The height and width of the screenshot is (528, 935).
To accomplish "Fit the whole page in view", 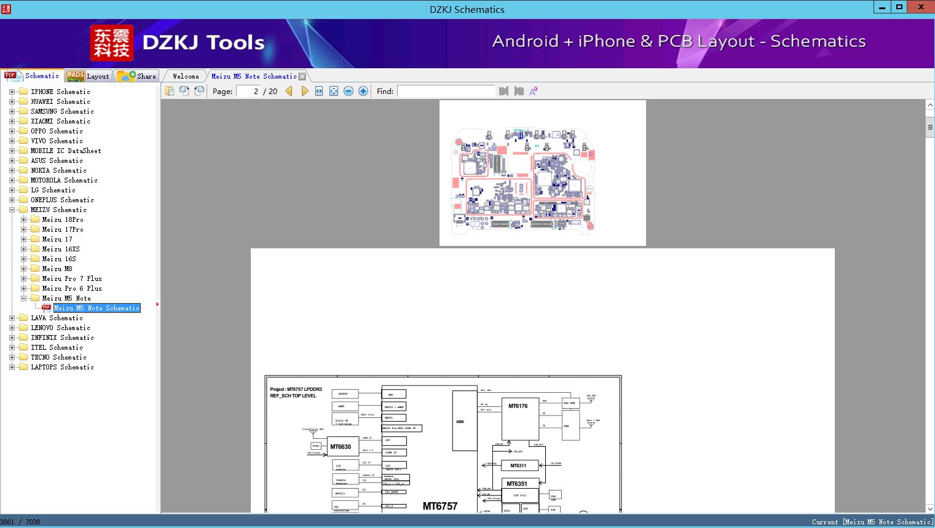I will pyautogui.click(x=334, y=91).
